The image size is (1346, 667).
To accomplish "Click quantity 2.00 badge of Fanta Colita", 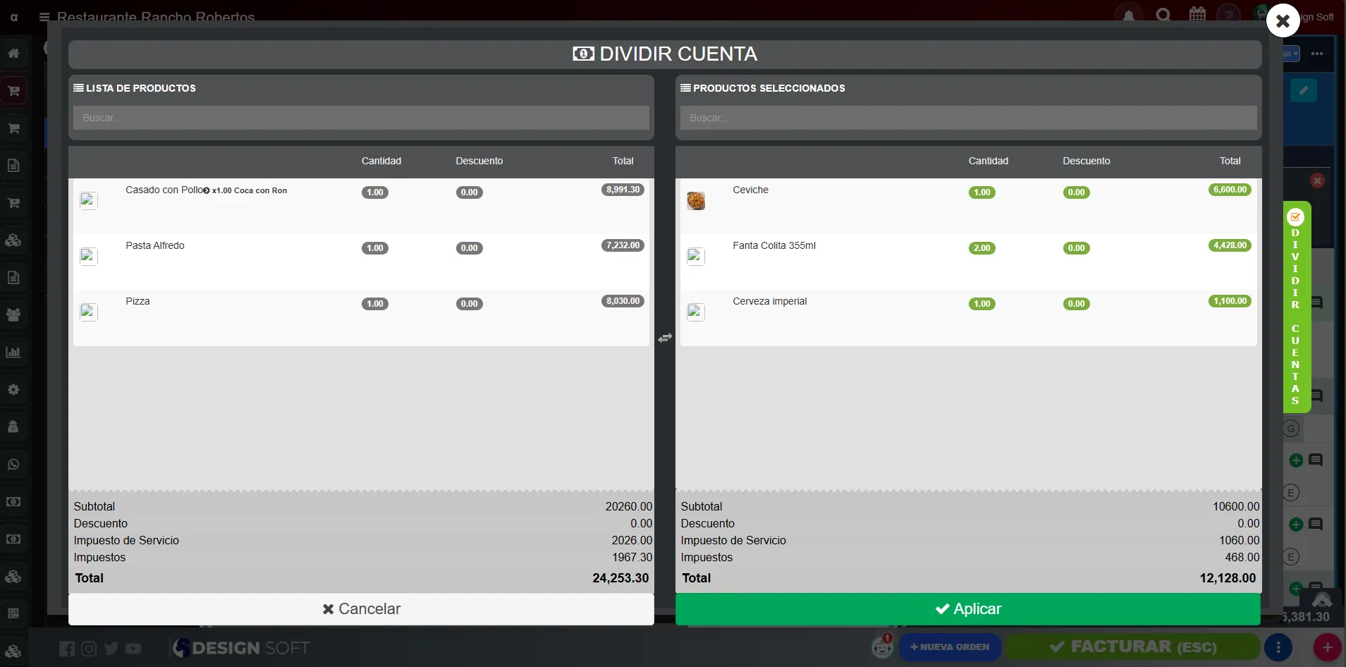I will [981, 248].
